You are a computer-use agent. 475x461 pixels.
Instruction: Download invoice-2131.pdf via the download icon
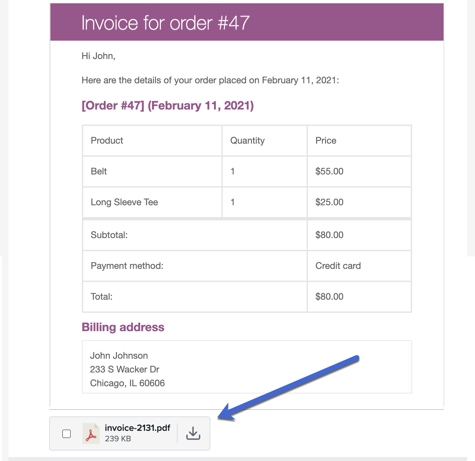pos(193,433)
